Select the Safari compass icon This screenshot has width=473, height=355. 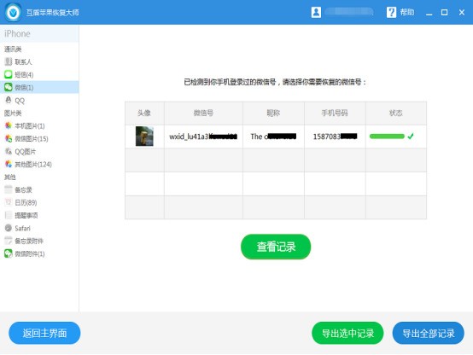coord(9,228)
